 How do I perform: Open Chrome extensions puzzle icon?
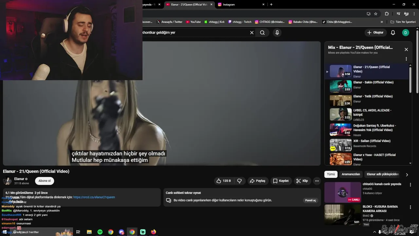(387, 14)
